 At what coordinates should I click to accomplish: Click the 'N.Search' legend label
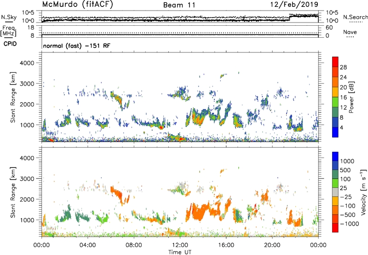(355, 17)
